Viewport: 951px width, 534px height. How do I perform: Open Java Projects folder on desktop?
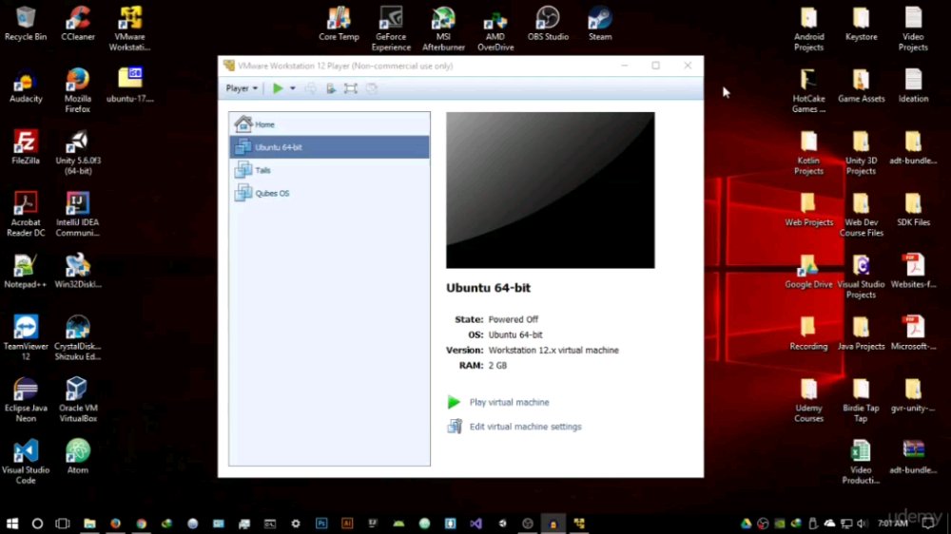[x=862, y=334]
